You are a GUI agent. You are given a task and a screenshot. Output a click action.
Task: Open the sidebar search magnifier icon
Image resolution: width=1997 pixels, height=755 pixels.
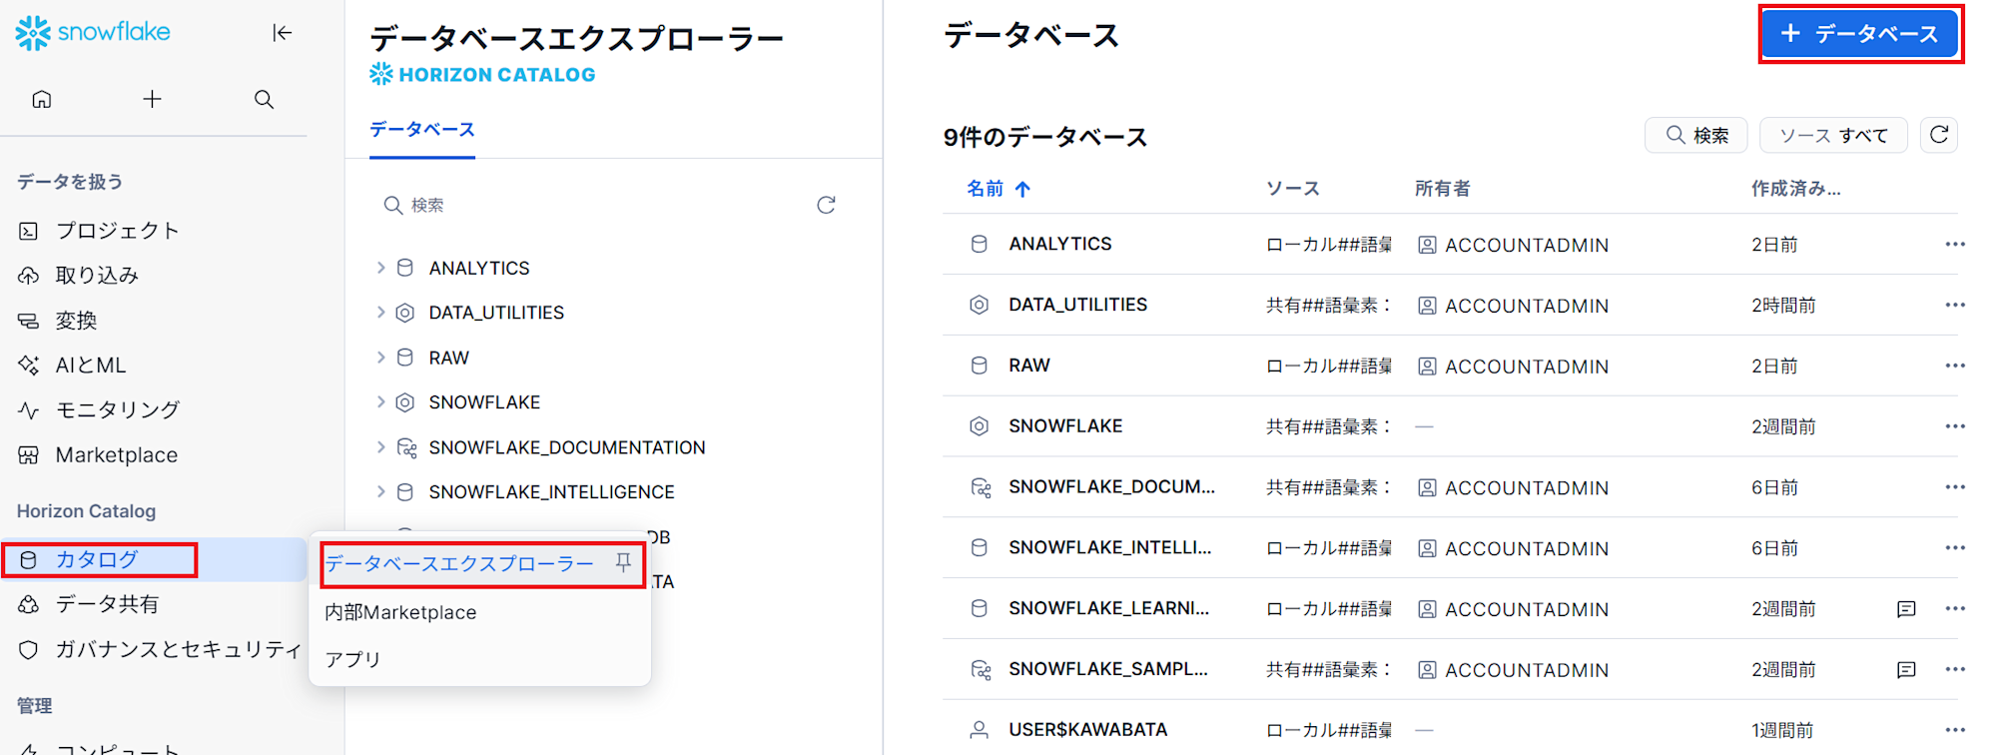coord(264,99)
